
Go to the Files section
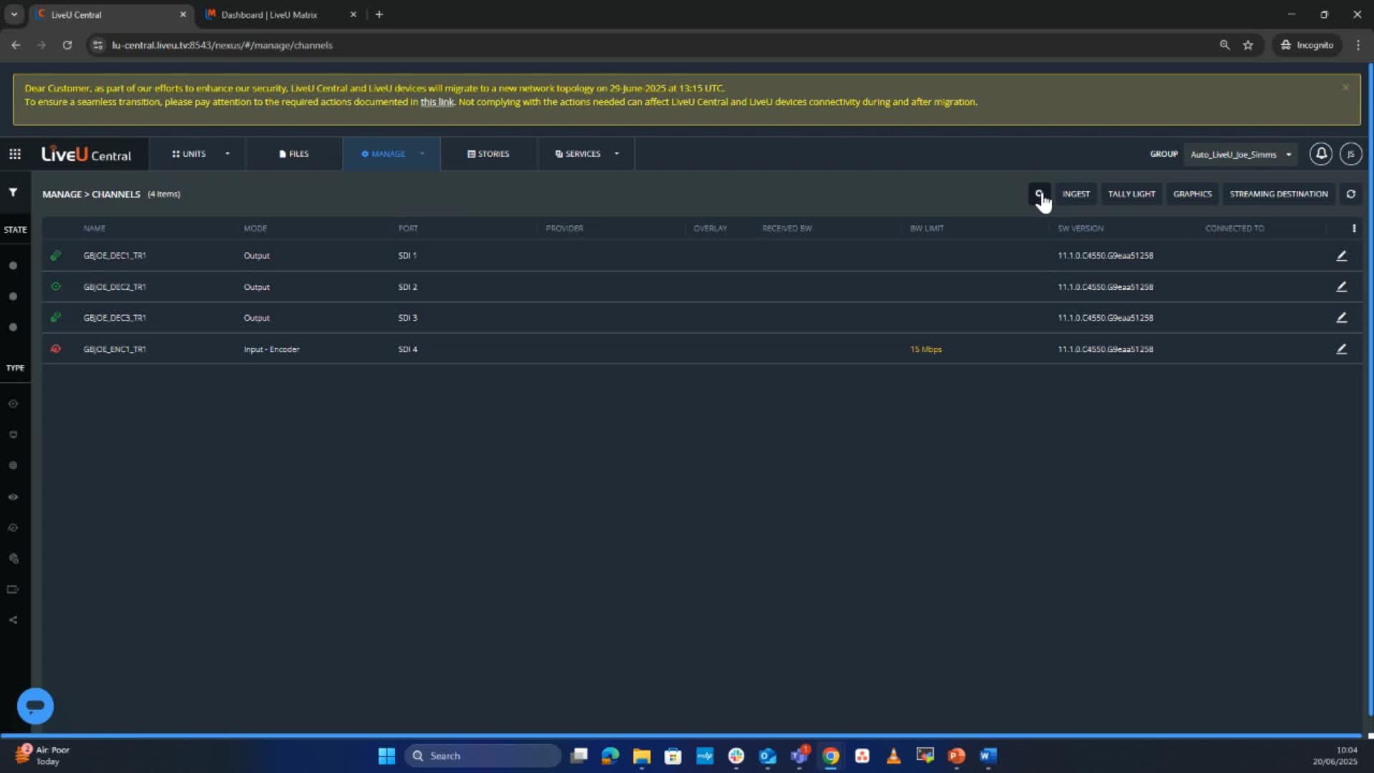tap(294, 154)
